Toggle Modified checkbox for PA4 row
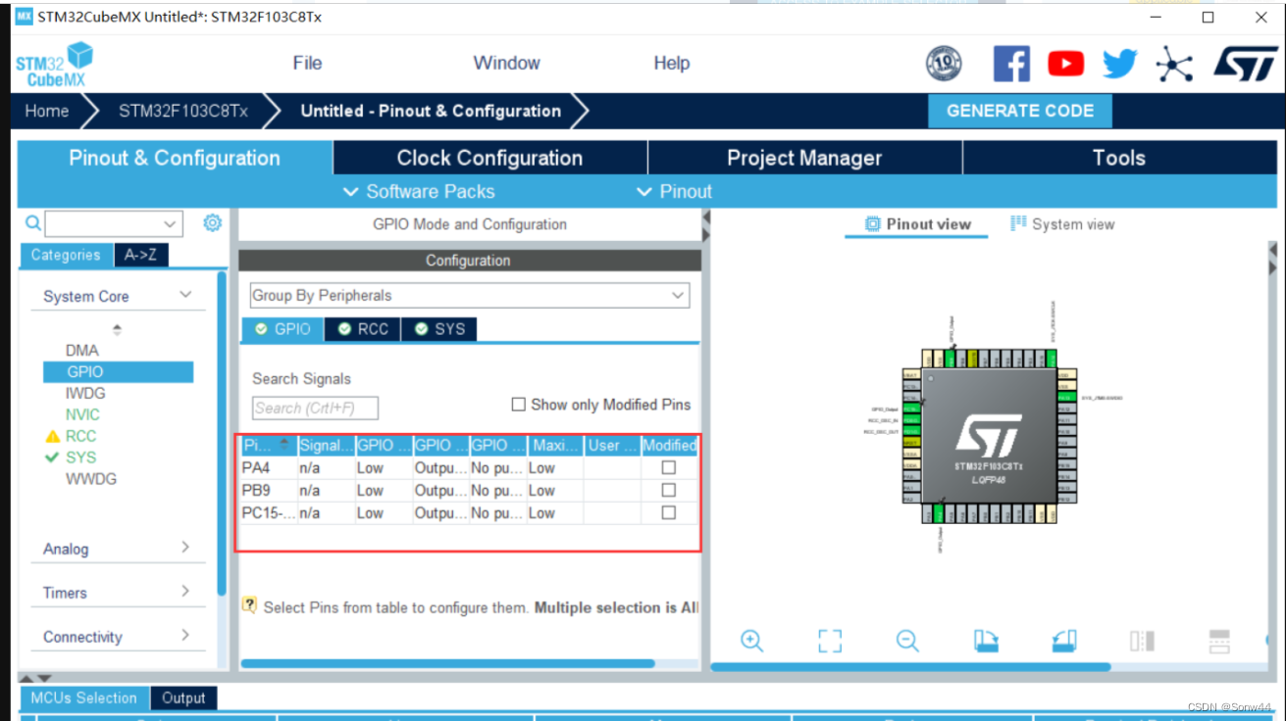The image size is (1286, 721). [669, 467]
